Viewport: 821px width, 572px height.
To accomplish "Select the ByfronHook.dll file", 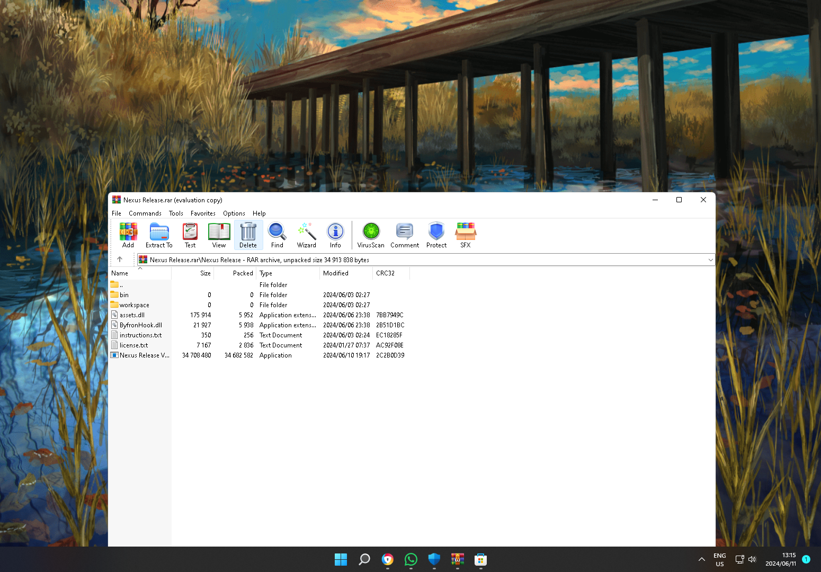I will tap(141, 325).
